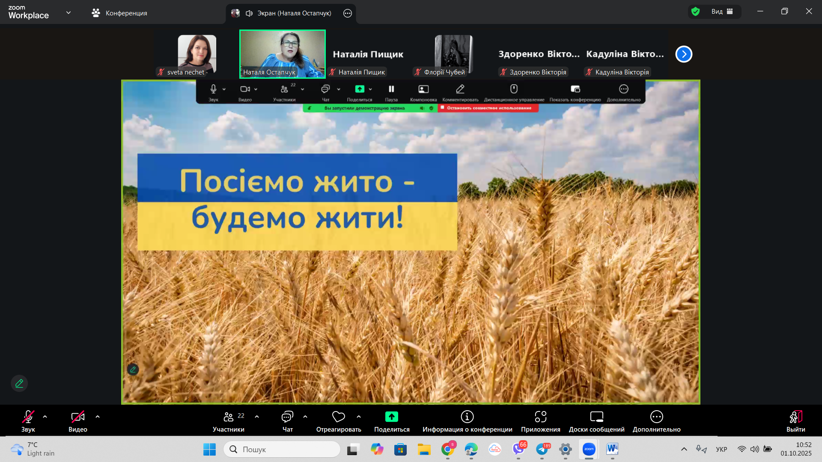Click the green Share screen button

(391, 417)
